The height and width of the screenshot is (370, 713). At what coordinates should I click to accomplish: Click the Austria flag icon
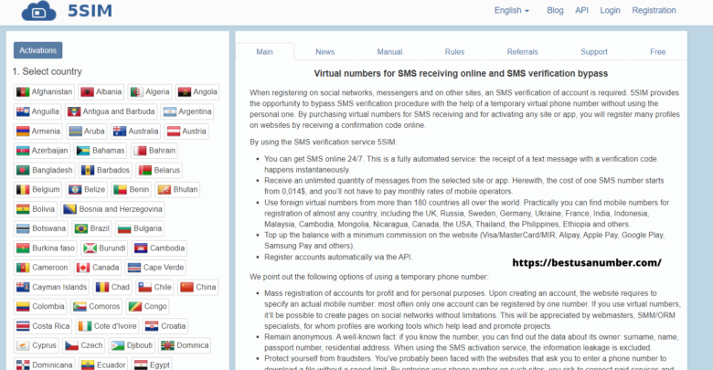point(174,131)
